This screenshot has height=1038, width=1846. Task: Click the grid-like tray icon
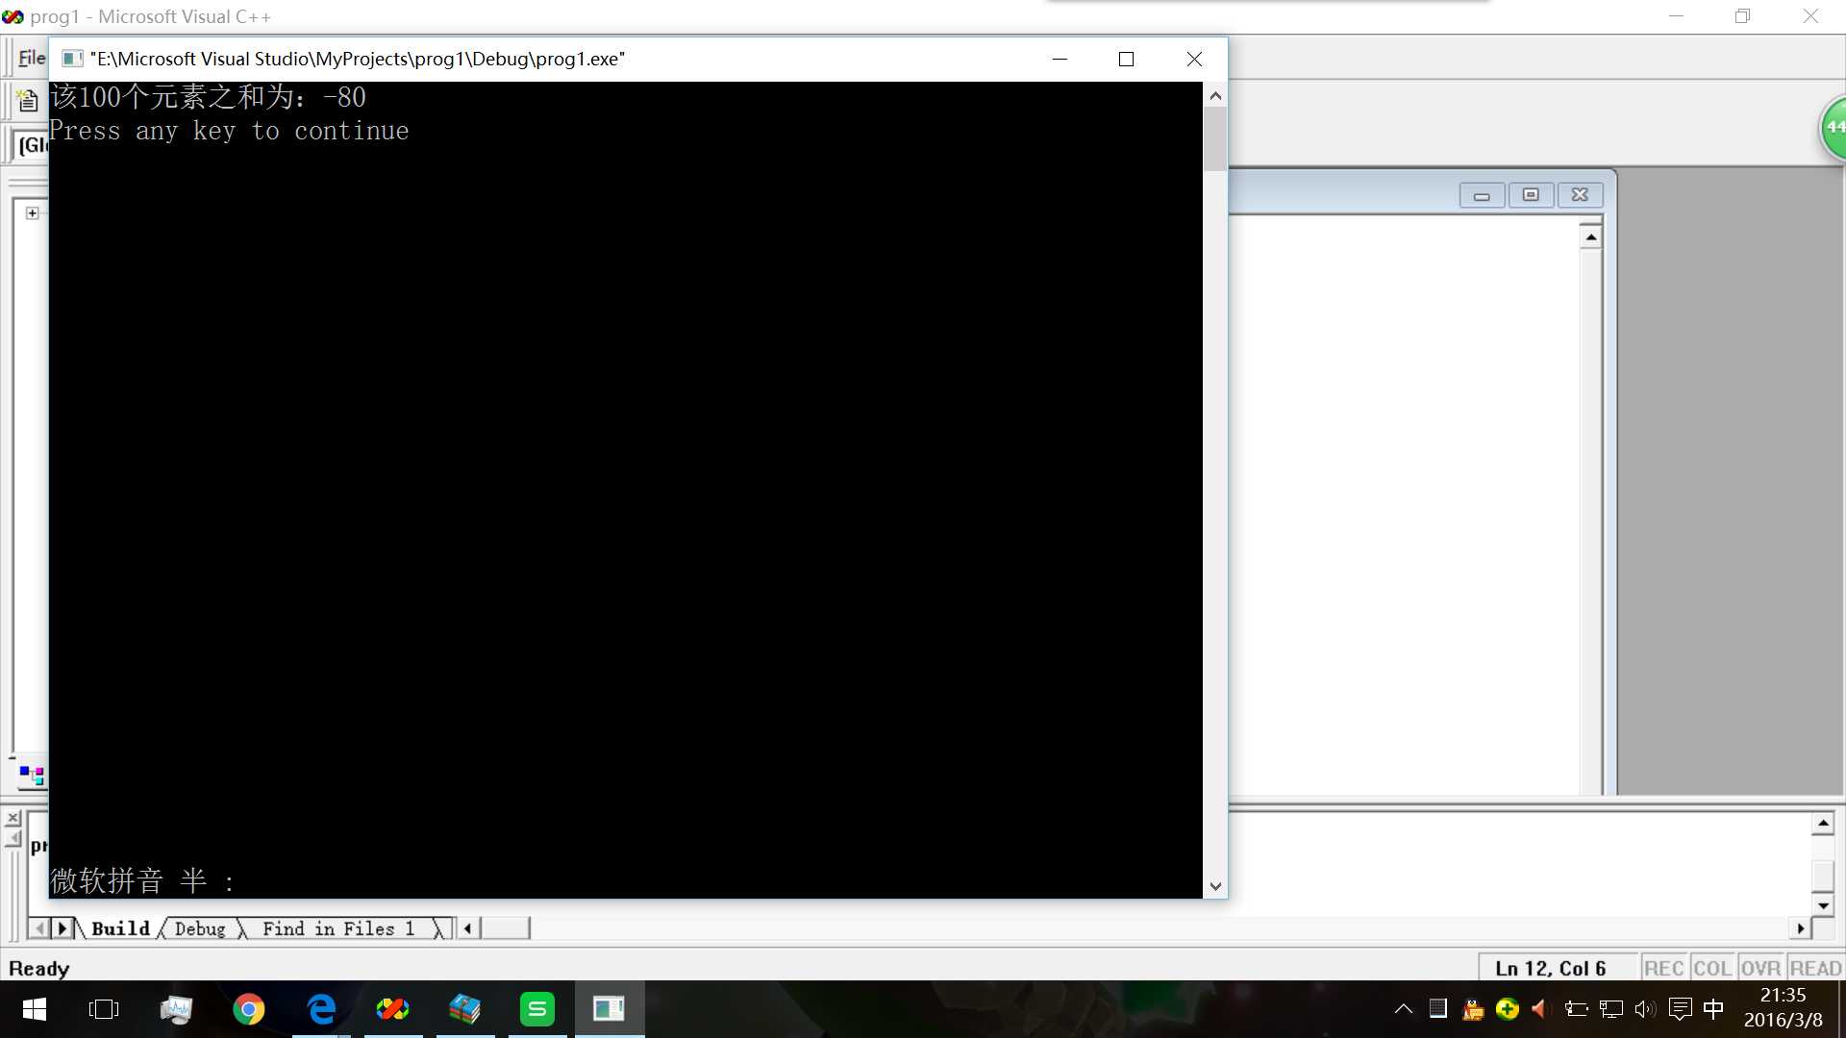(1438, 1009)
